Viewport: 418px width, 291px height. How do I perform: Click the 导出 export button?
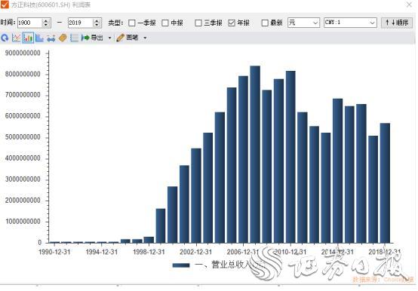[x=92, y=38]
